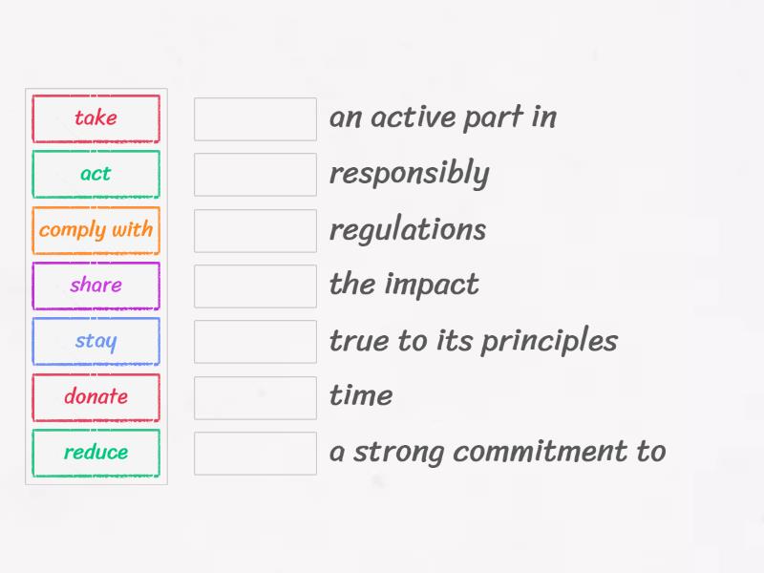
Task: Click the phrase "a strong commitment to"
Action: tap(498, 452)
